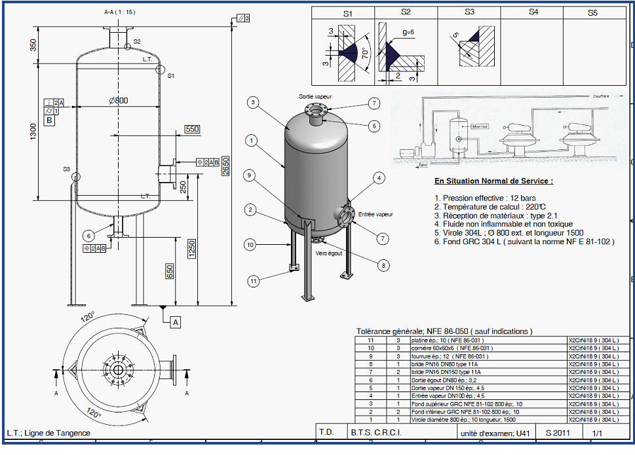Select balloon number 2
Viewport: 635px width, 455px height.
(x=250, y=209)
